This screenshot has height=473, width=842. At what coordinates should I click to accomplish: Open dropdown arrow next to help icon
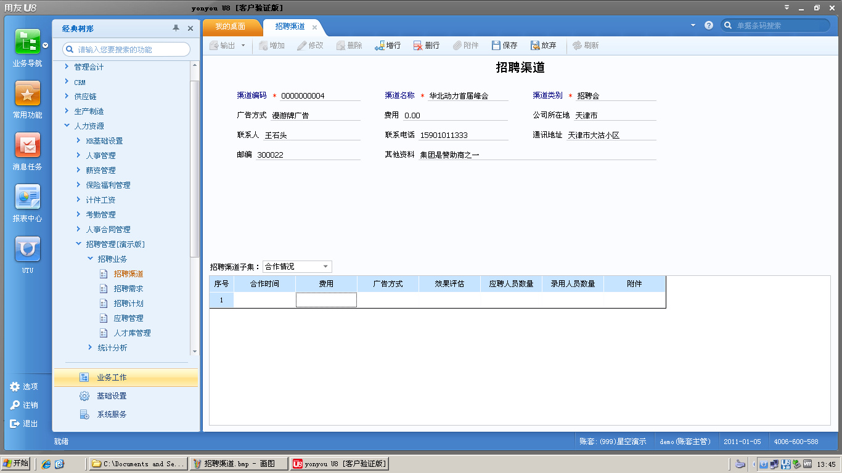tap(693, 25)
